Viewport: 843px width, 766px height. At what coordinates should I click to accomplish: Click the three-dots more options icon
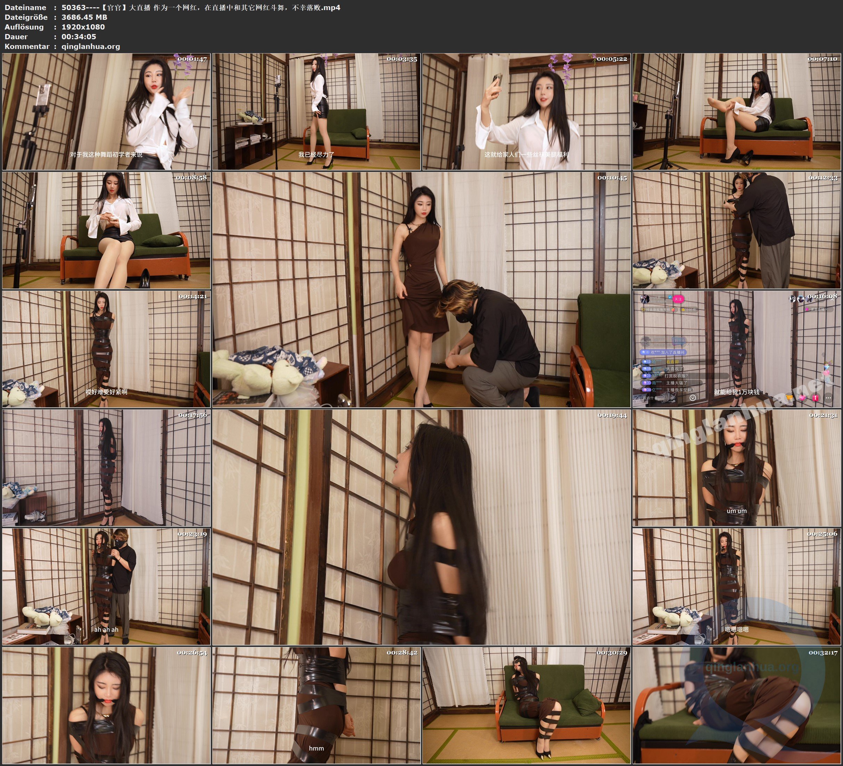pos(828,398)
